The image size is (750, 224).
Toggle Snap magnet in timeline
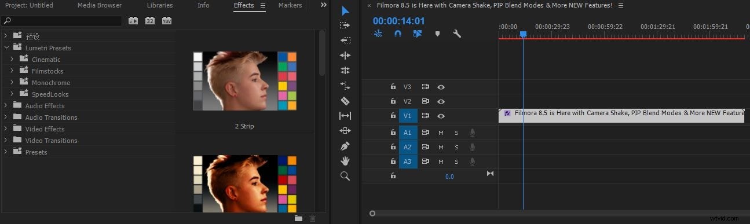point(398,34)
